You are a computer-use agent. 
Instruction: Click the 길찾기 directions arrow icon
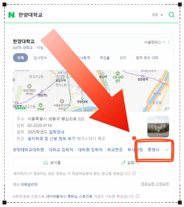point(124,163)
